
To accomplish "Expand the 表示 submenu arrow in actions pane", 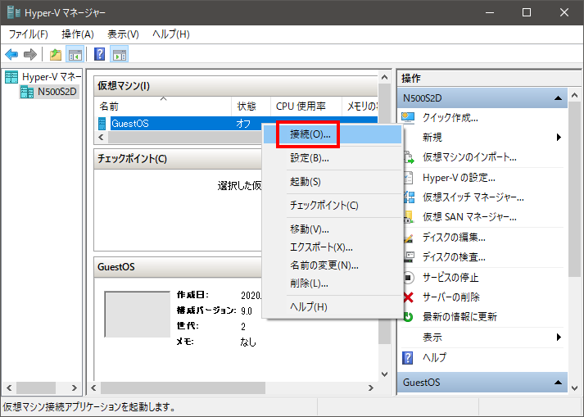I will [x=559, y=338].
